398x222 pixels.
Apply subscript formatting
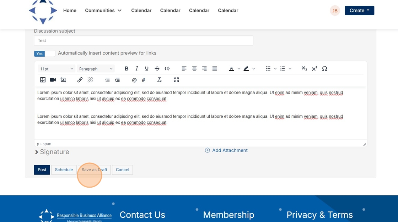tap(304, 69)
